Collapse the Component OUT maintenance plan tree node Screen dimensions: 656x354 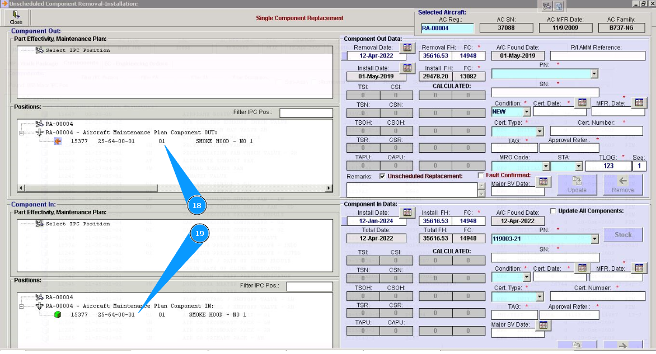coord(21,133)
